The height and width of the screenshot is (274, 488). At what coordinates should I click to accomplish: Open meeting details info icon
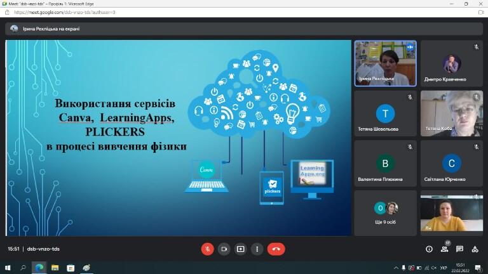point(429,249)
